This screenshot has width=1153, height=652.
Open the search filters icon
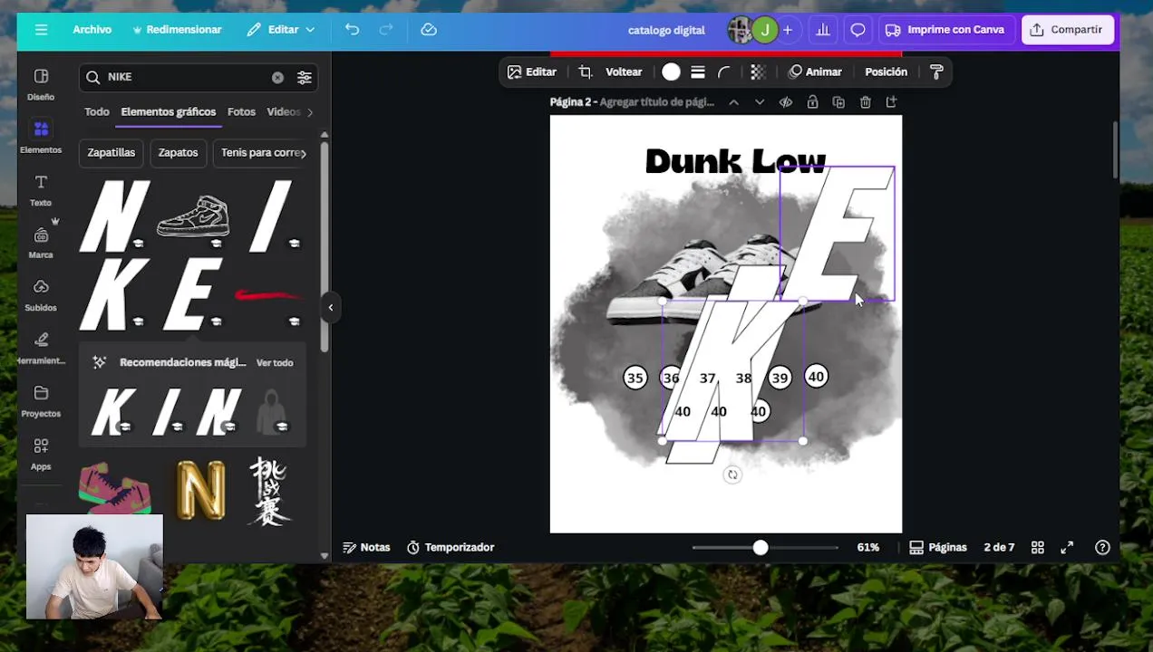tap(305, 78)
